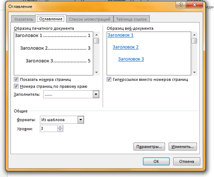Click the down arrow of Уровни spinner
The width and height of the screenshot is (214, 177).
tap(60, 130)
